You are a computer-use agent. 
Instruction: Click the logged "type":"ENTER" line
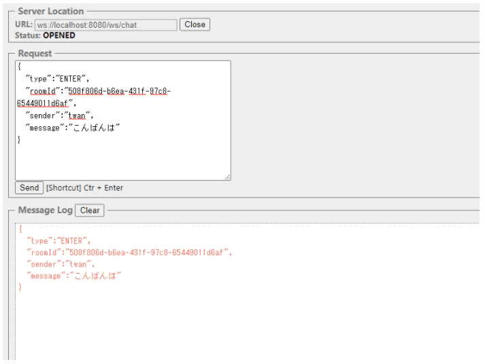(58, 240)
